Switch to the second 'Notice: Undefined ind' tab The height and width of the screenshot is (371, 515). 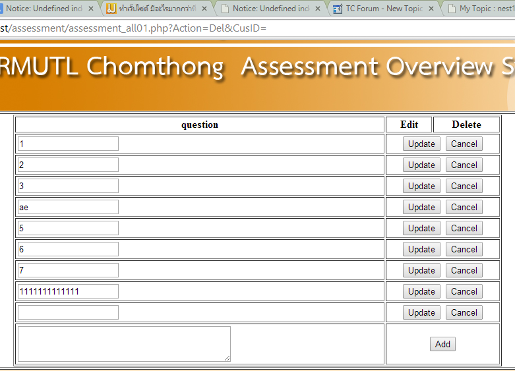270,9
